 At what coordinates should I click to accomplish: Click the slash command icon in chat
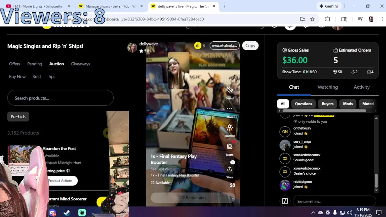click(x=285, y=201)
